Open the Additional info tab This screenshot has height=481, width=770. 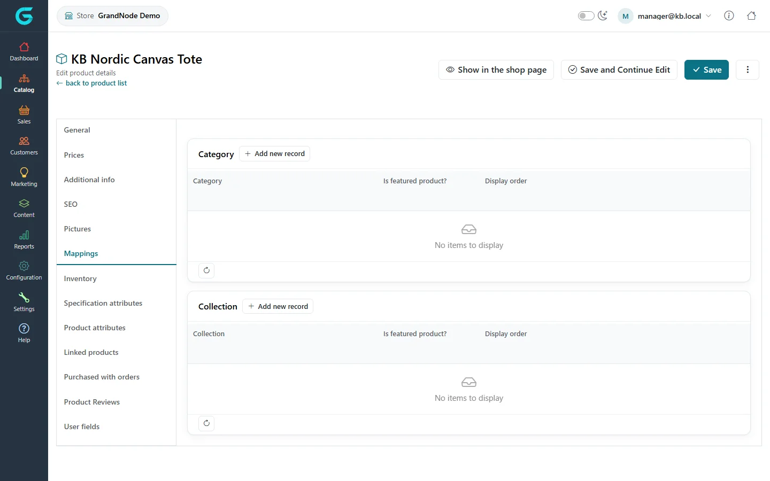click(116, 180)
